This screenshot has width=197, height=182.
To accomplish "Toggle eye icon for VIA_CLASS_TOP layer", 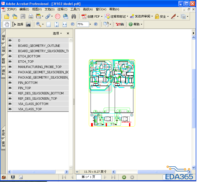I will (10, 109).
